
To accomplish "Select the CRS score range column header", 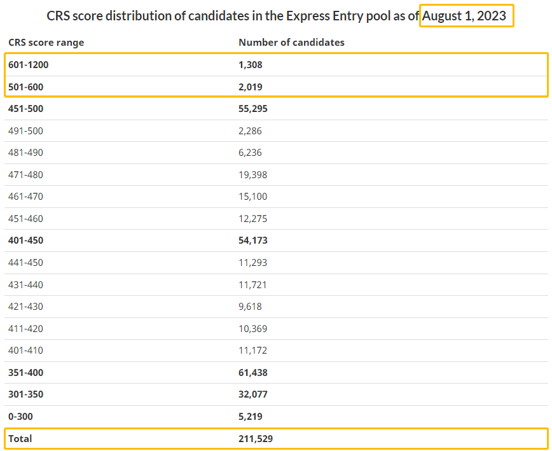I will point(46,43).
